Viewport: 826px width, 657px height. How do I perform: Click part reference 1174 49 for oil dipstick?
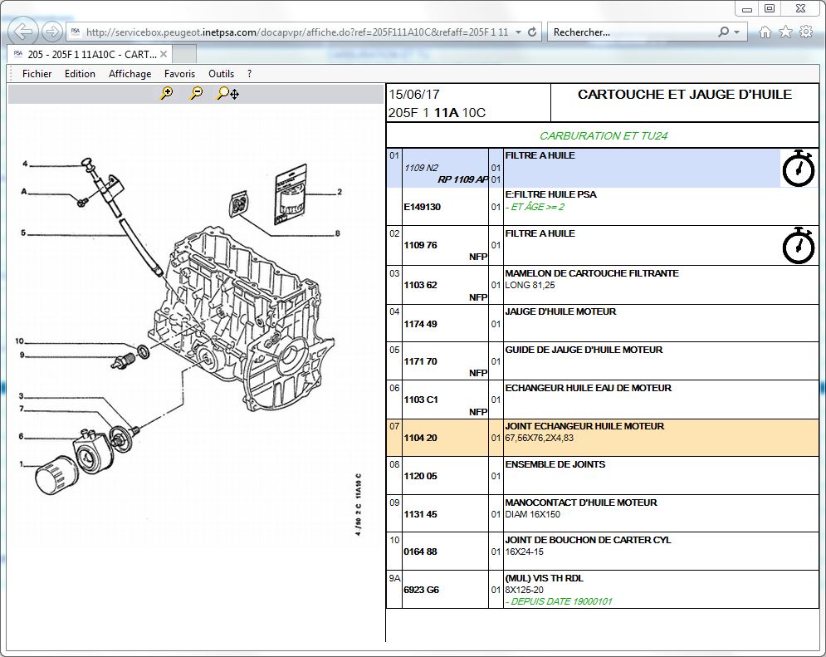click(x=420, y=324)
